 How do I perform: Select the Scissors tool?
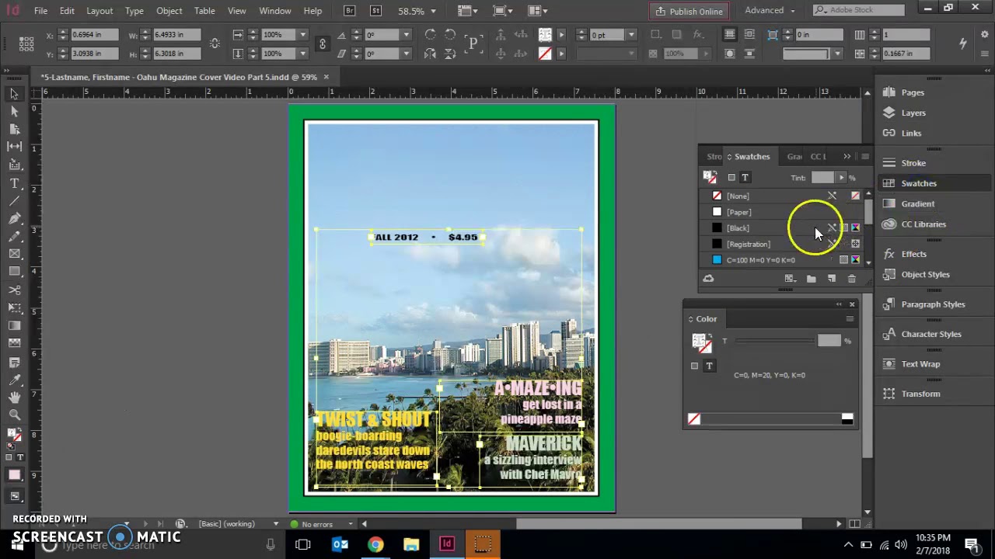14,290
